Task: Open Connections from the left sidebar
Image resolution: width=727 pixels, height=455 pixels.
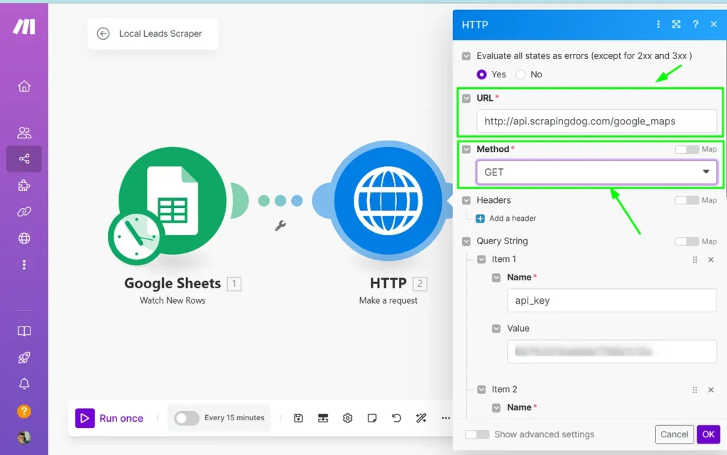Action: click(x=24, y=212)
